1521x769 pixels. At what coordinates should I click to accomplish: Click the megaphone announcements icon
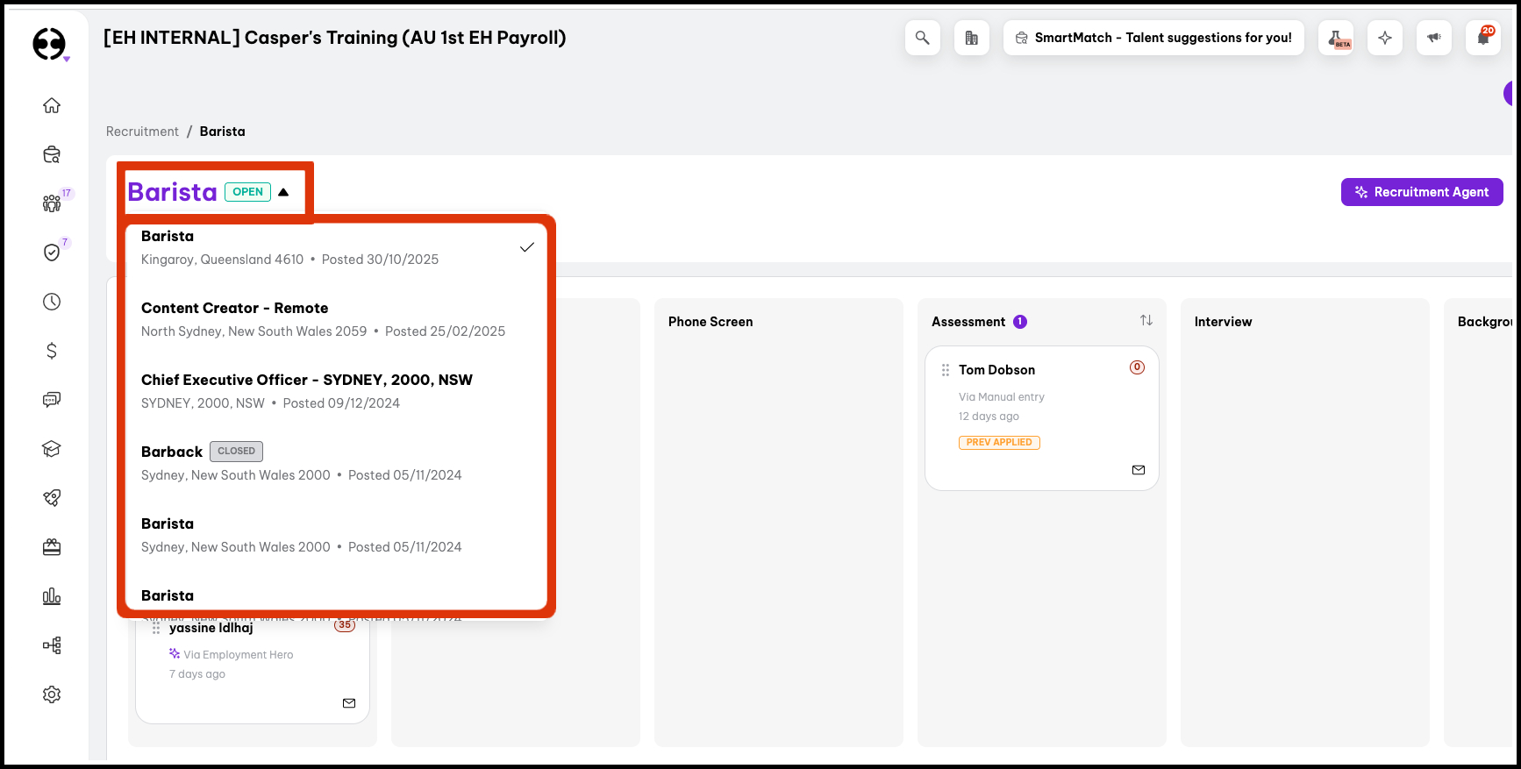pos(1433,38)
